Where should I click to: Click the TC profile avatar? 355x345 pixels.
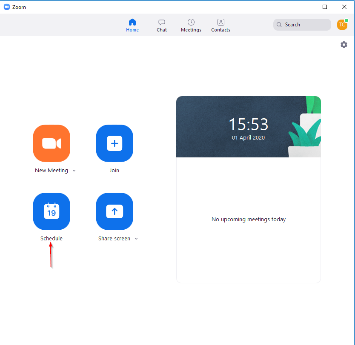342,25
